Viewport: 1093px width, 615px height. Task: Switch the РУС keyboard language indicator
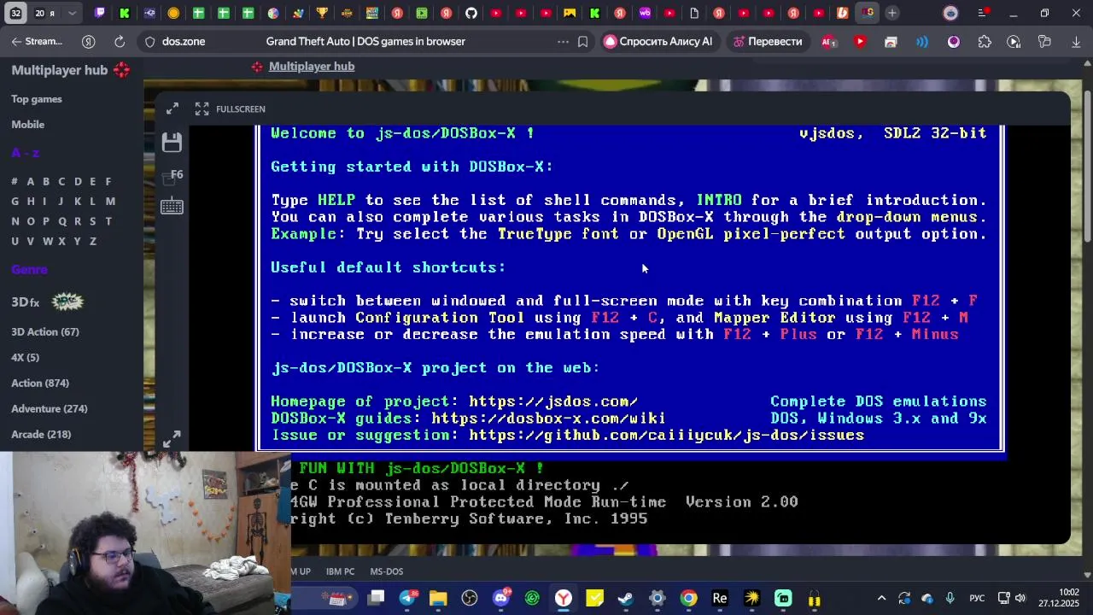tap(977, 598)
